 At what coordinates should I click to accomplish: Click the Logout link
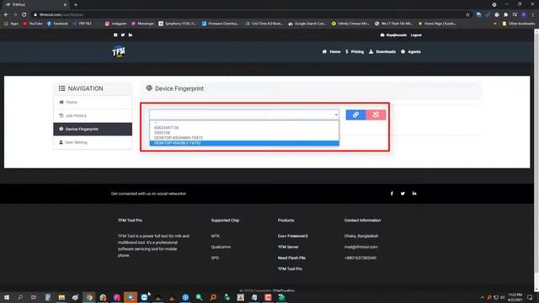point(416,35)
